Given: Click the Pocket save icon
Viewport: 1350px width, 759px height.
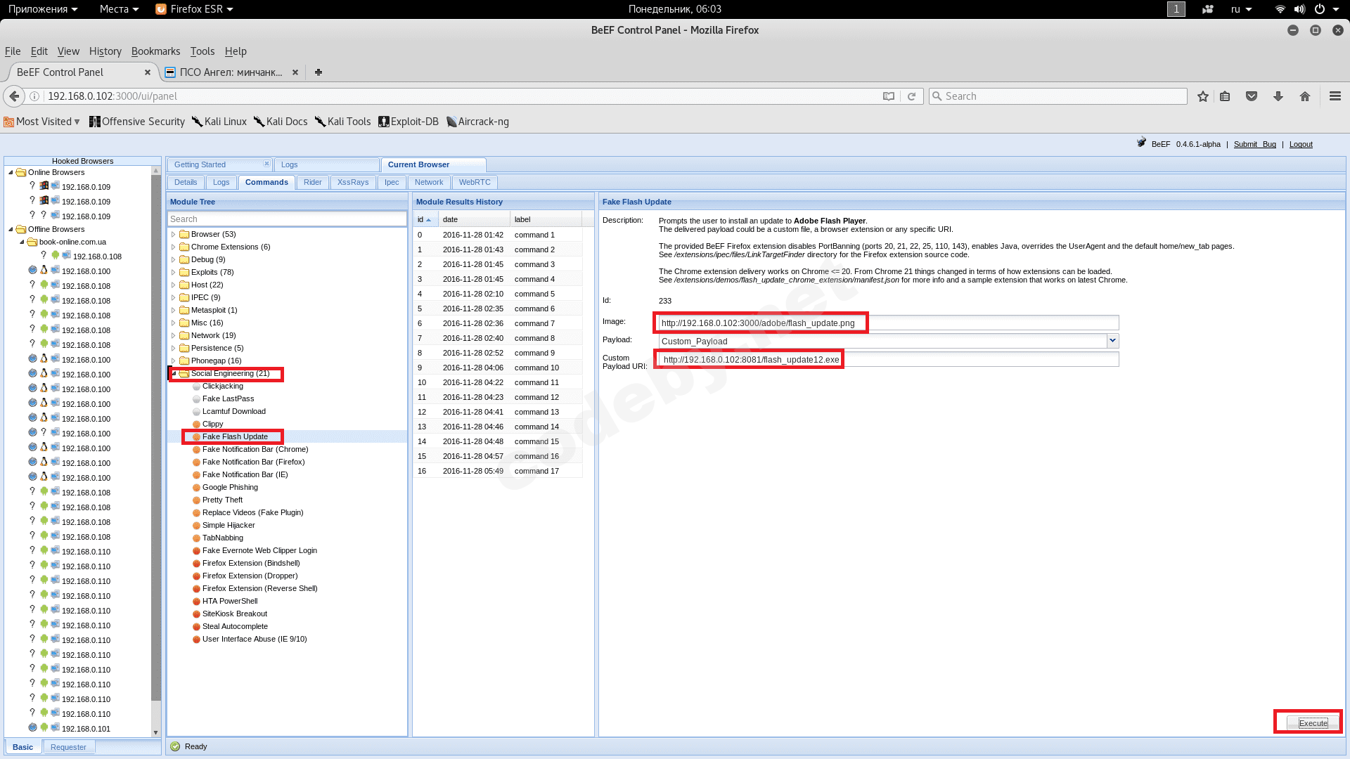Looking at the screenshot, I should (1252, 96).
